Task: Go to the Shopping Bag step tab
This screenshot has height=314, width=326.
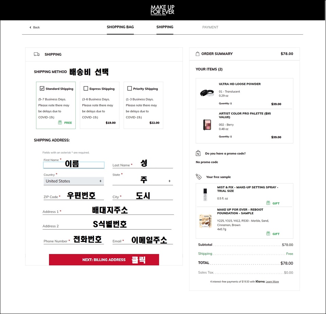Action: [x=120, y=27]
